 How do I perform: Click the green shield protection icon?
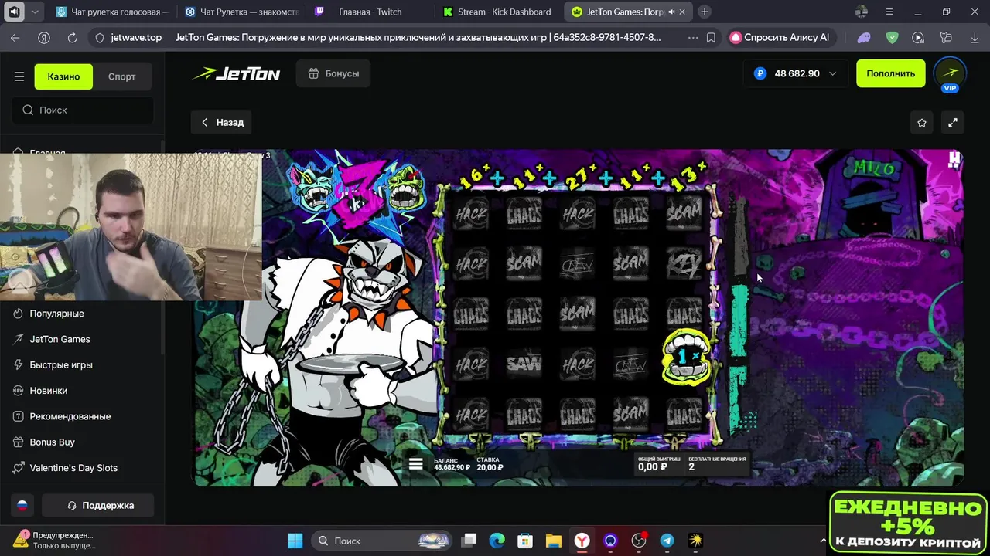pyautogui.click(x=892, y=37)
